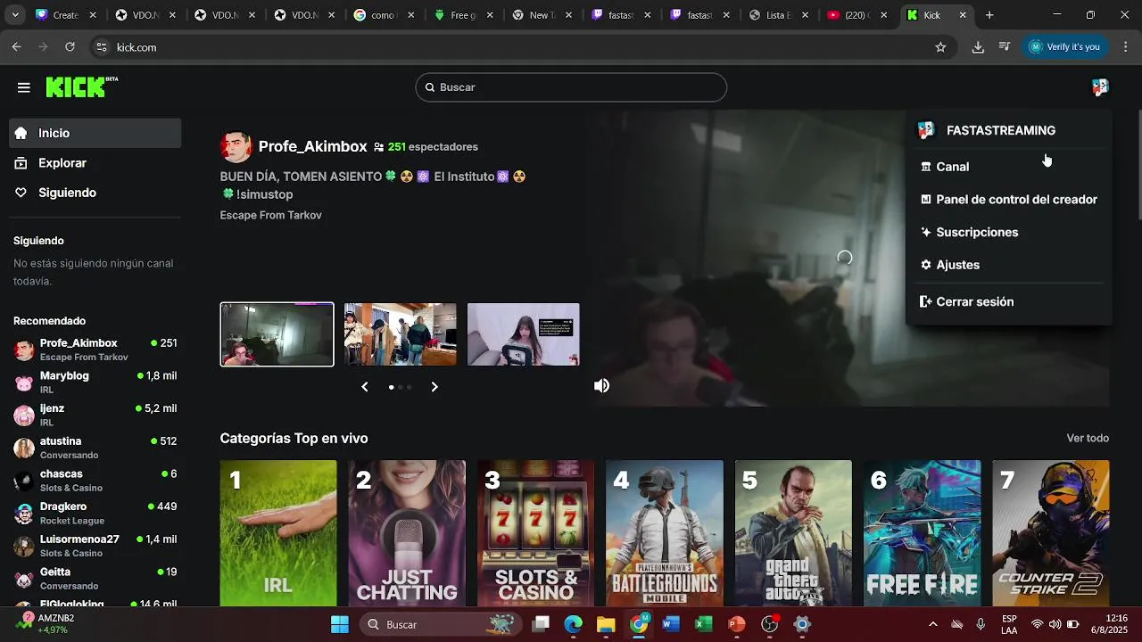Open File Explorer from taskbar

(x=606, y=624)
